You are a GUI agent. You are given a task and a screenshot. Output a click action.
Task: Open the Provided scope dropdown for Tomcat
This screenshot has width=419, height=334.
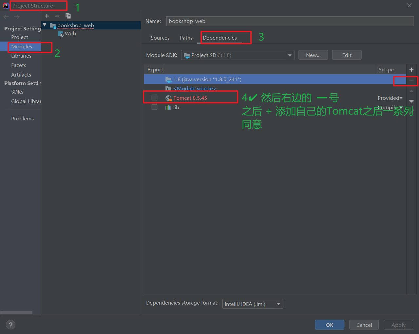(x=390, y=98)
